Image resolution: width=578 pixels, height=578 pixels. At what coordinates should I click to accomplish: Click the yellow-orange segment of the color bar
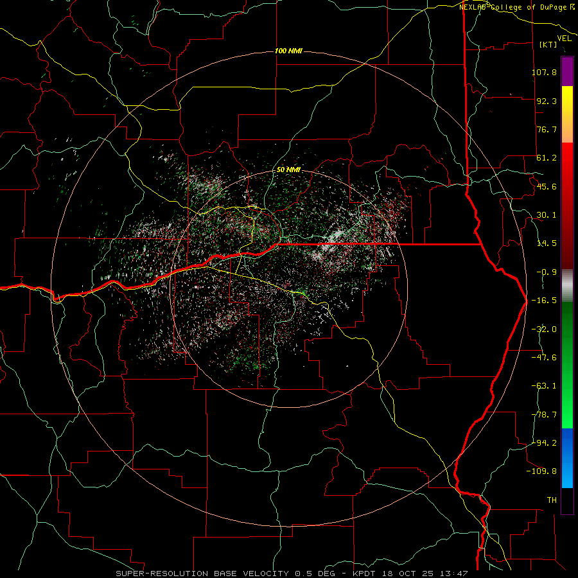567,114
